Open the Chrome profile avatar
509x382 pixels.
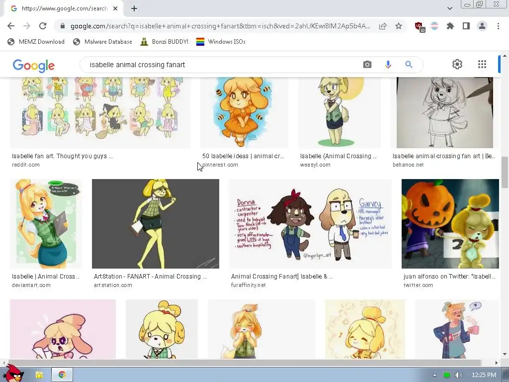(482, 26)
